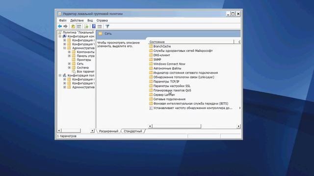Toggle the console tree toolbar icon

coord(79,26)
